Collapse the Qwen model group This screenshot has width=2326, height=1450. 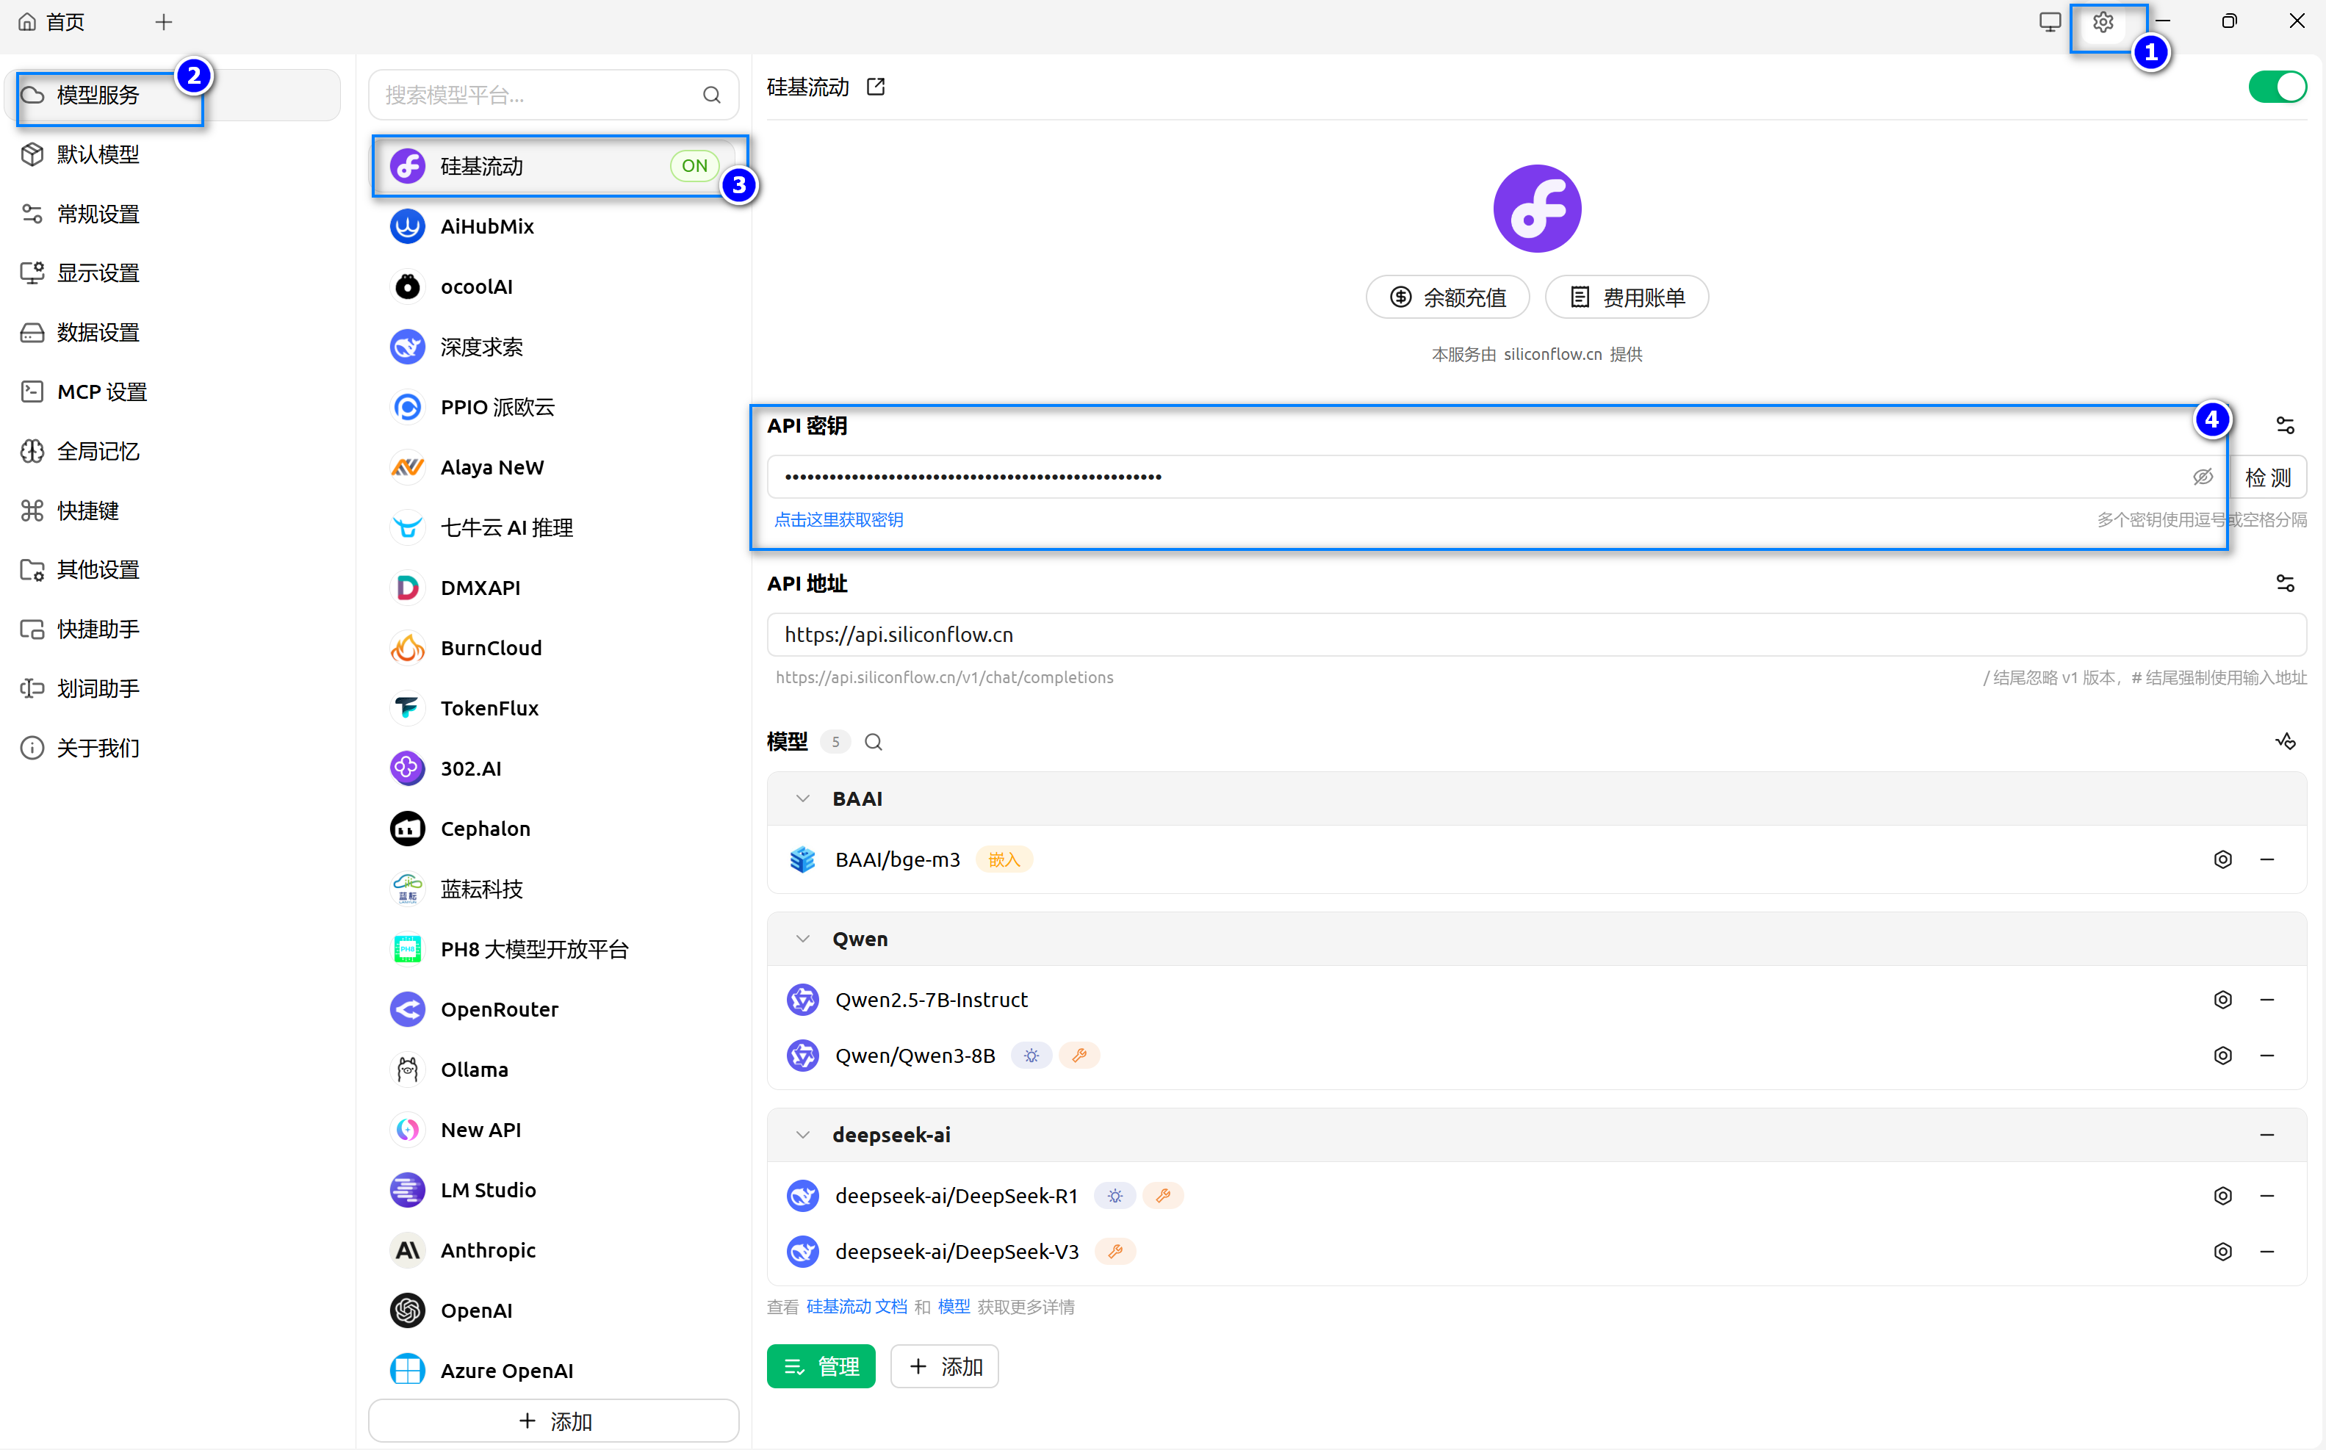pos(803,939)
